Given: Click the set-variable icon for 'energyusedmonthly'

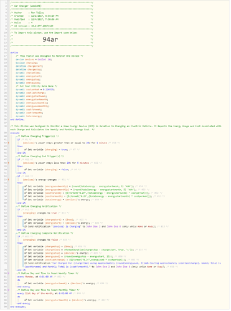Looking at the screenshot, I should click(x=26, y=189).
